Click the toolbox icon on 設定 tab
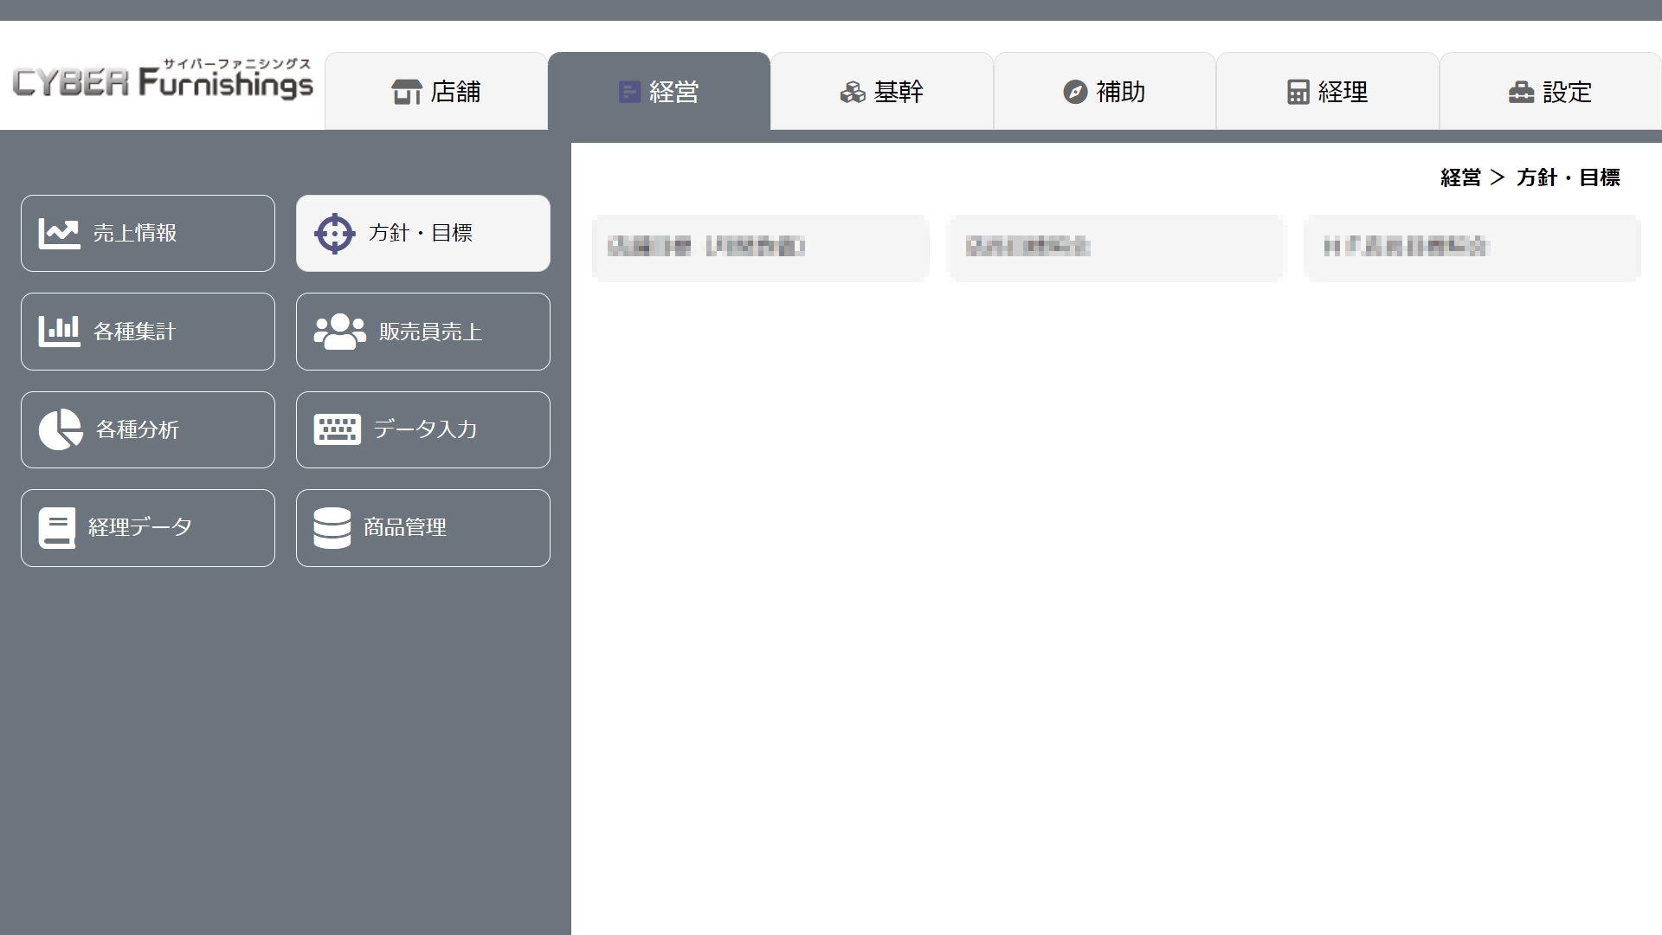Screen dimensions: 1662x935 [x=1521, y=92]
